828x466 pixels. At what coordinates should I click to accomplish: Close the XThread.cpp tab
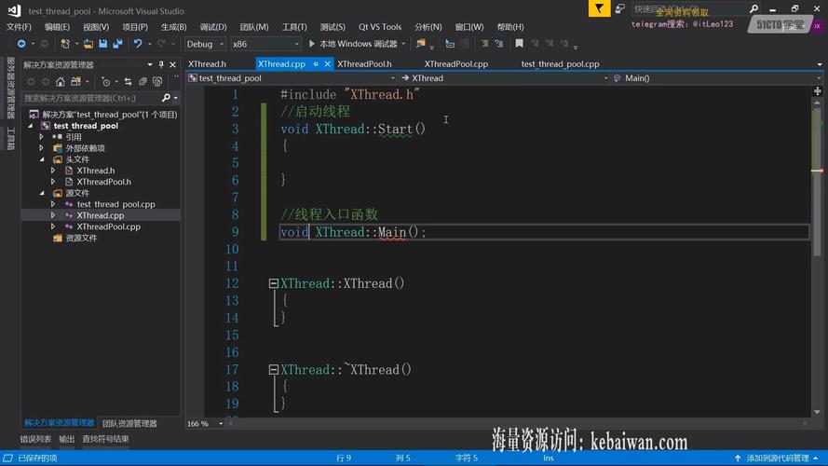click(x=328, y=64)
